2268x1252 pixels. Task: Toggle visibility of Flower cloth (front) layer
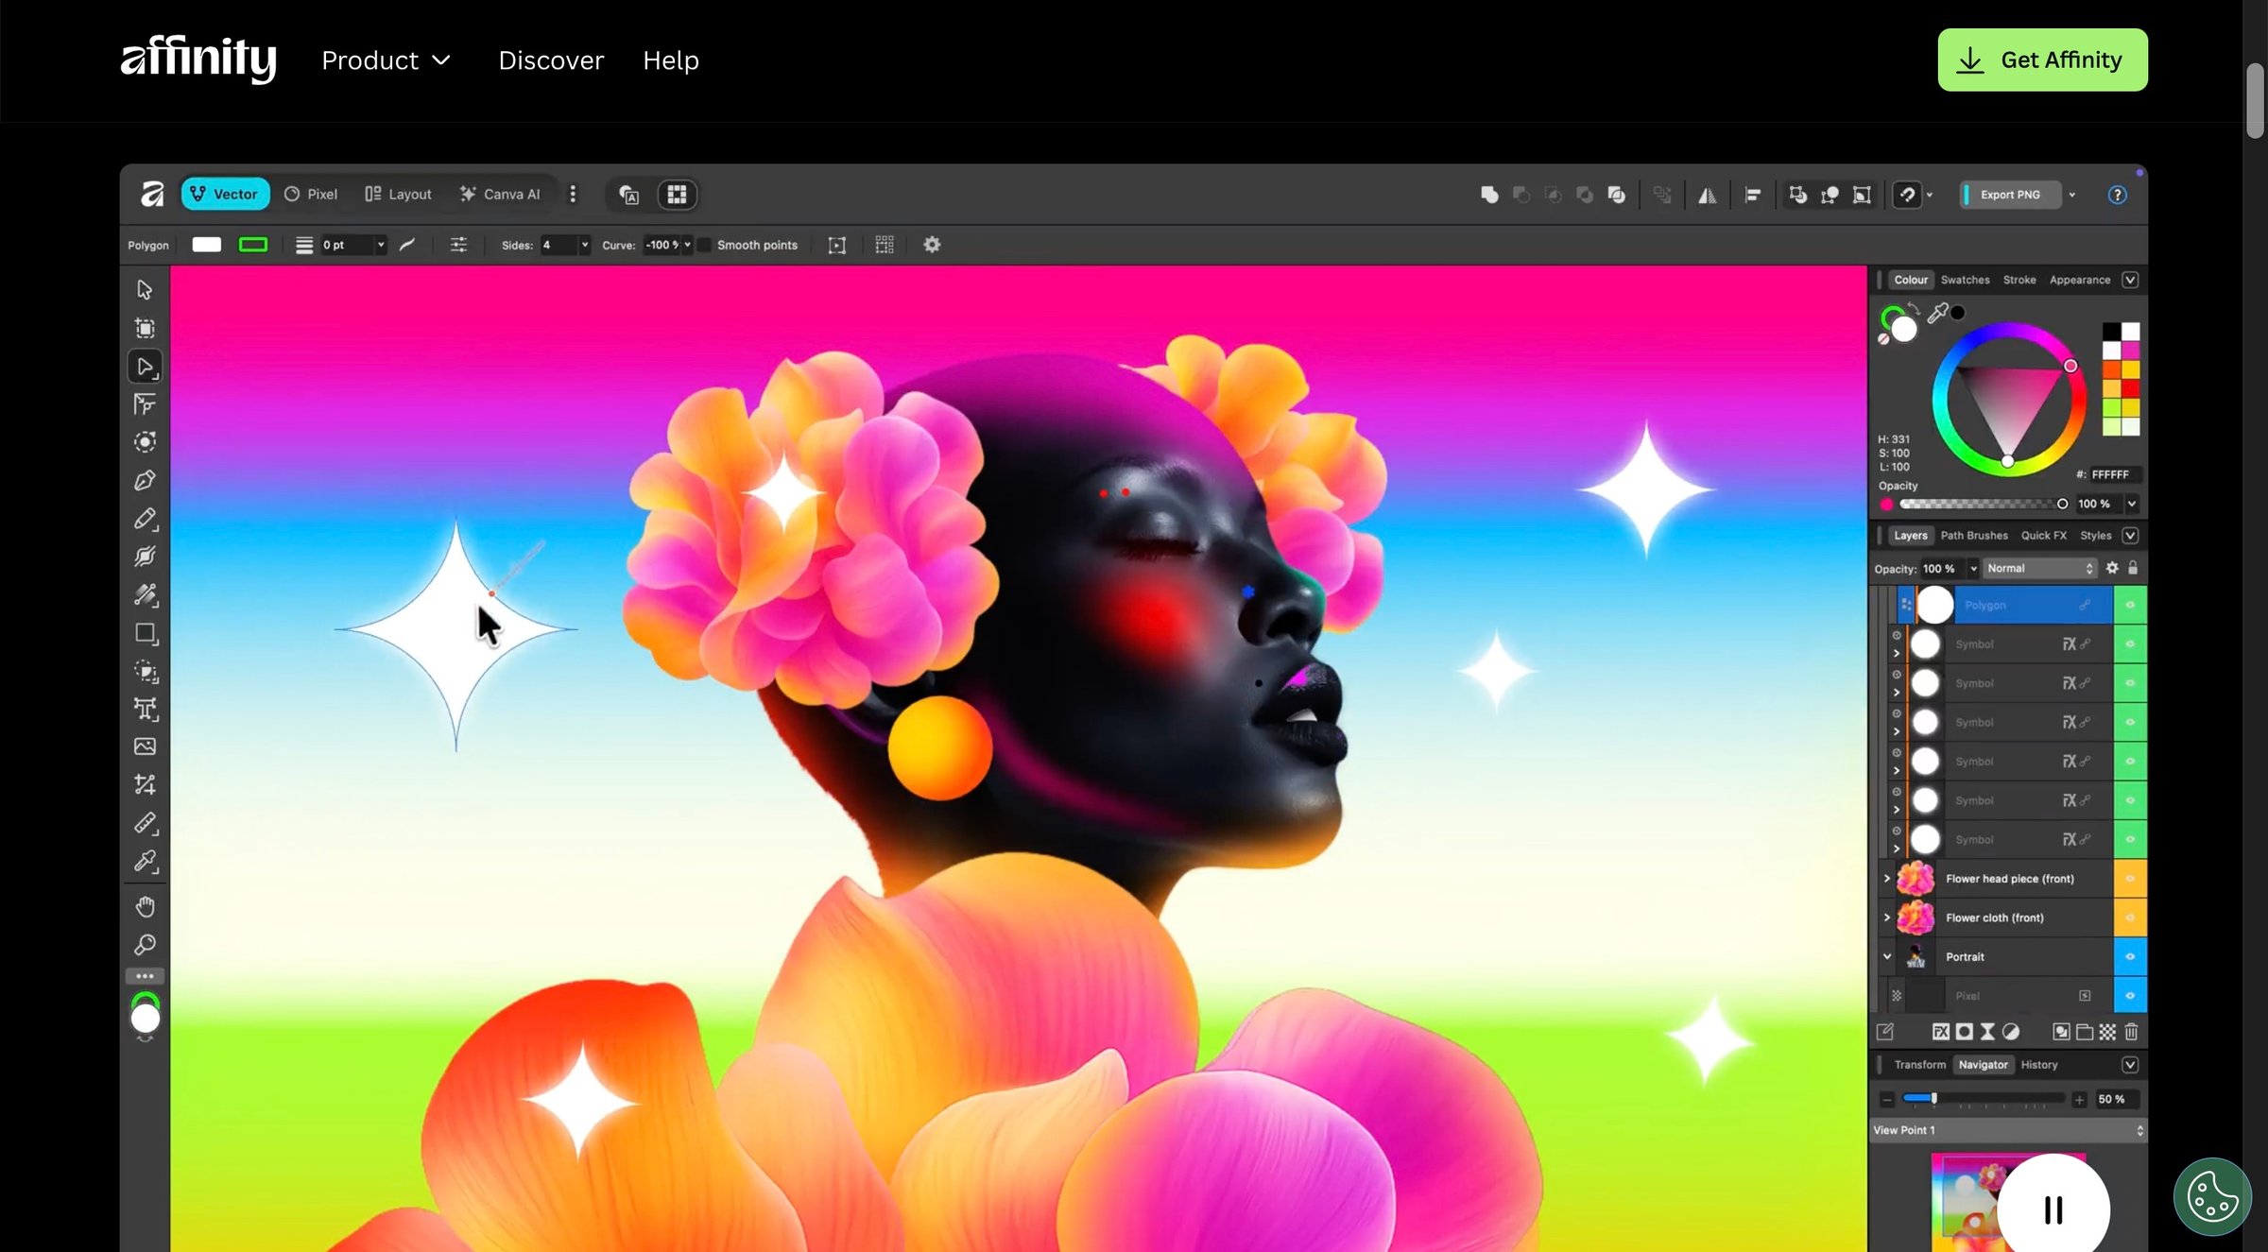coord(2130,918)
